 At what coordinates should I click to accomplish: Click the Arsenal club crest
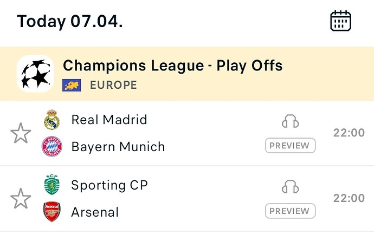pyautogui.click(x=52, y=212)
